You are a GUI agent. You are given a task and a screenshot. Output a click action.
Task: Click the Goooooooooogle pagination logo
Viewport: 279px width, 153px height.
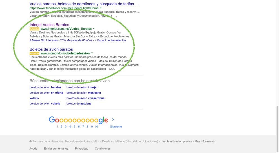pos(78,120)
